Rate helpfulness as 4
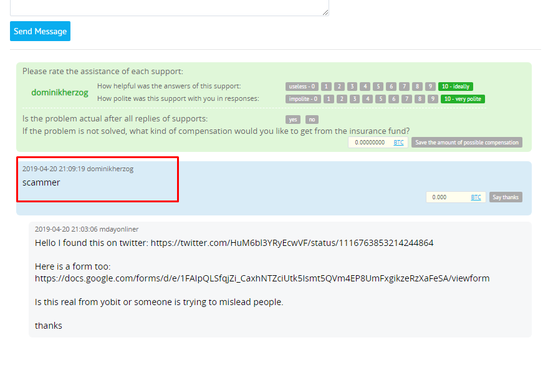Image resolution: width=543 pixels, height=391 pixels. pos(365,87)
